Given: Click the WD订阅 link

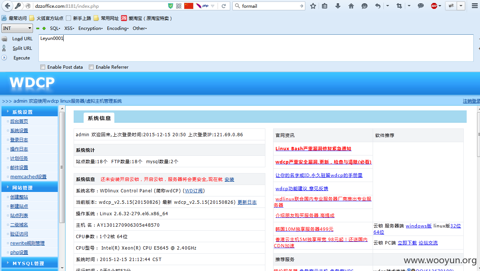Looking at the screenshot, I should tap(194, 191).
